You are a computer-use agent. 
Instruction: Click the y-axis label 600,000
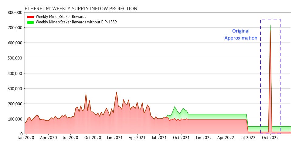[15, 43]
